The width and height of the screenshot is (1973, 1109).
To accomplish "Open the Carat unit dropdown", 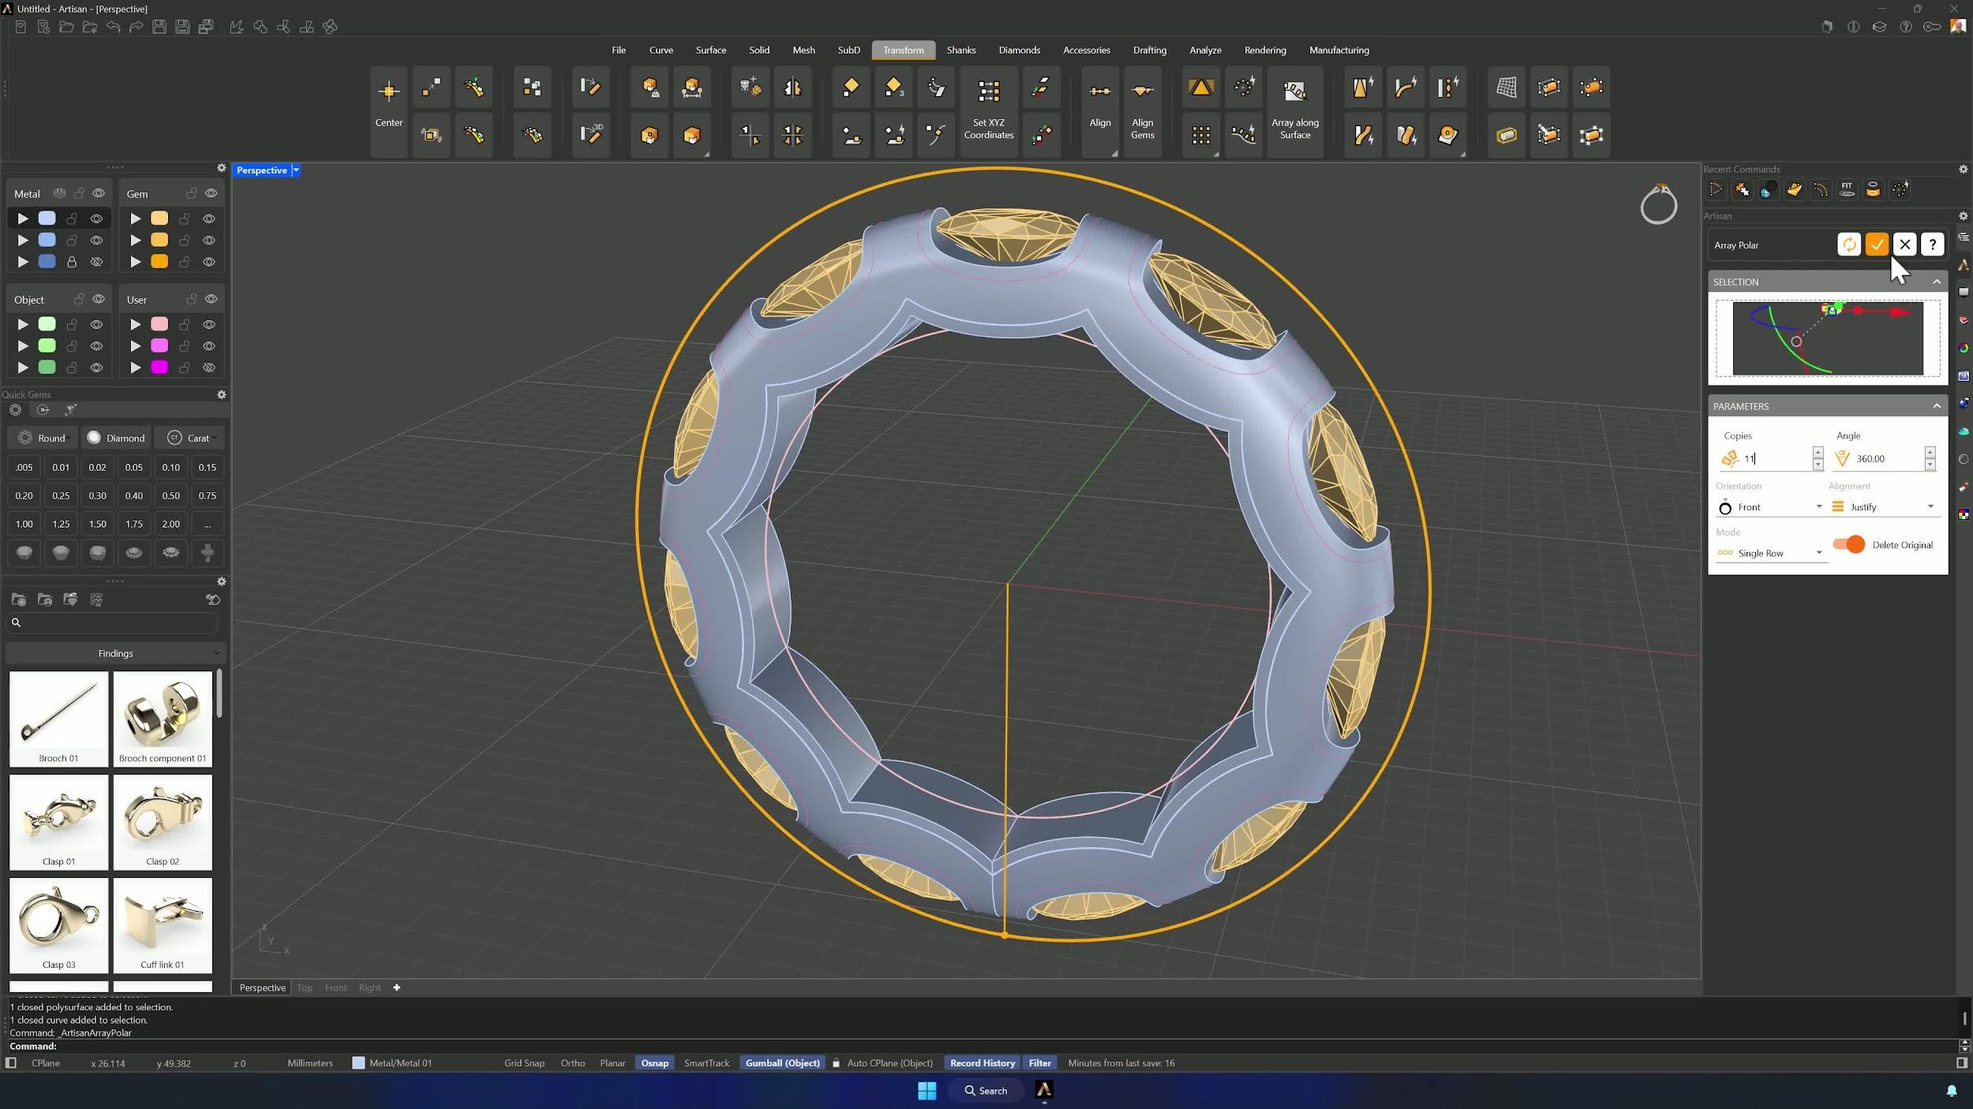I will coord(190,438).
